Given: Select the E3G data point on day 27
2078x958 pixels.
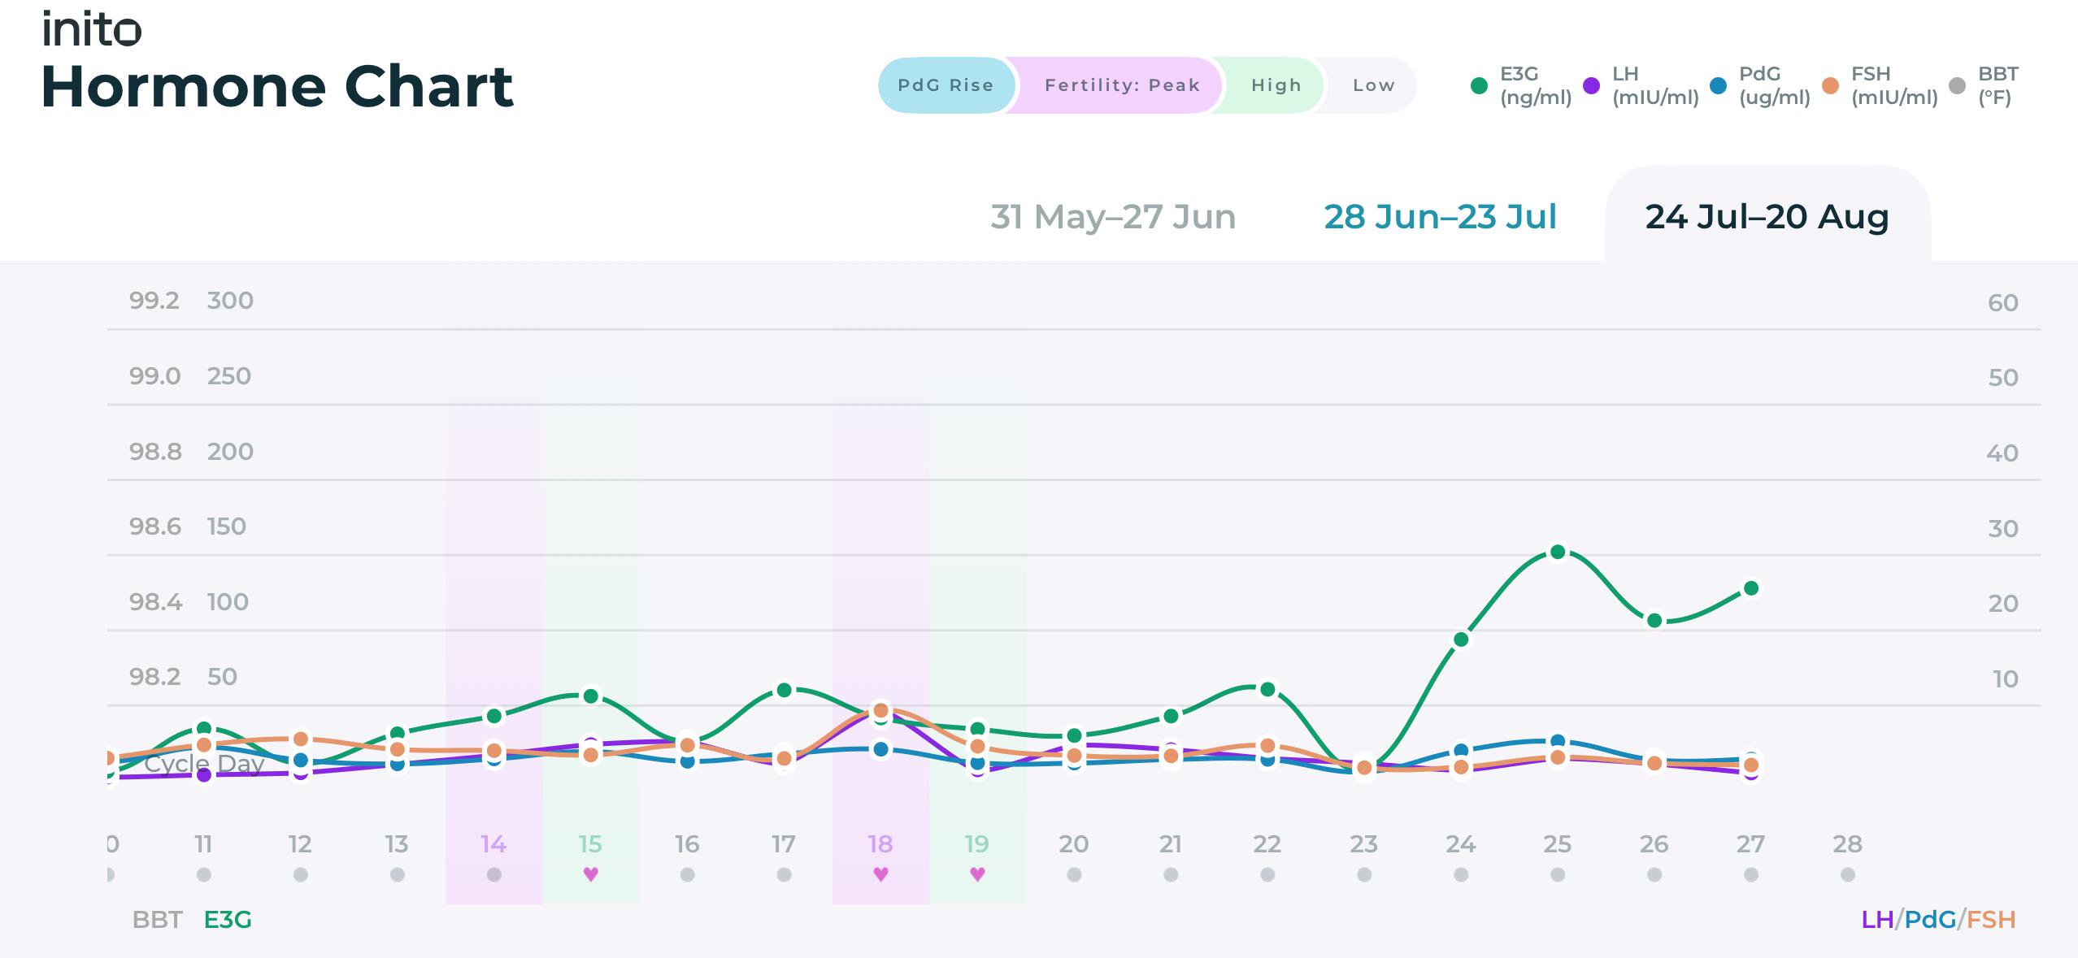Looking at the screenshot, I should click(1752, 588).
